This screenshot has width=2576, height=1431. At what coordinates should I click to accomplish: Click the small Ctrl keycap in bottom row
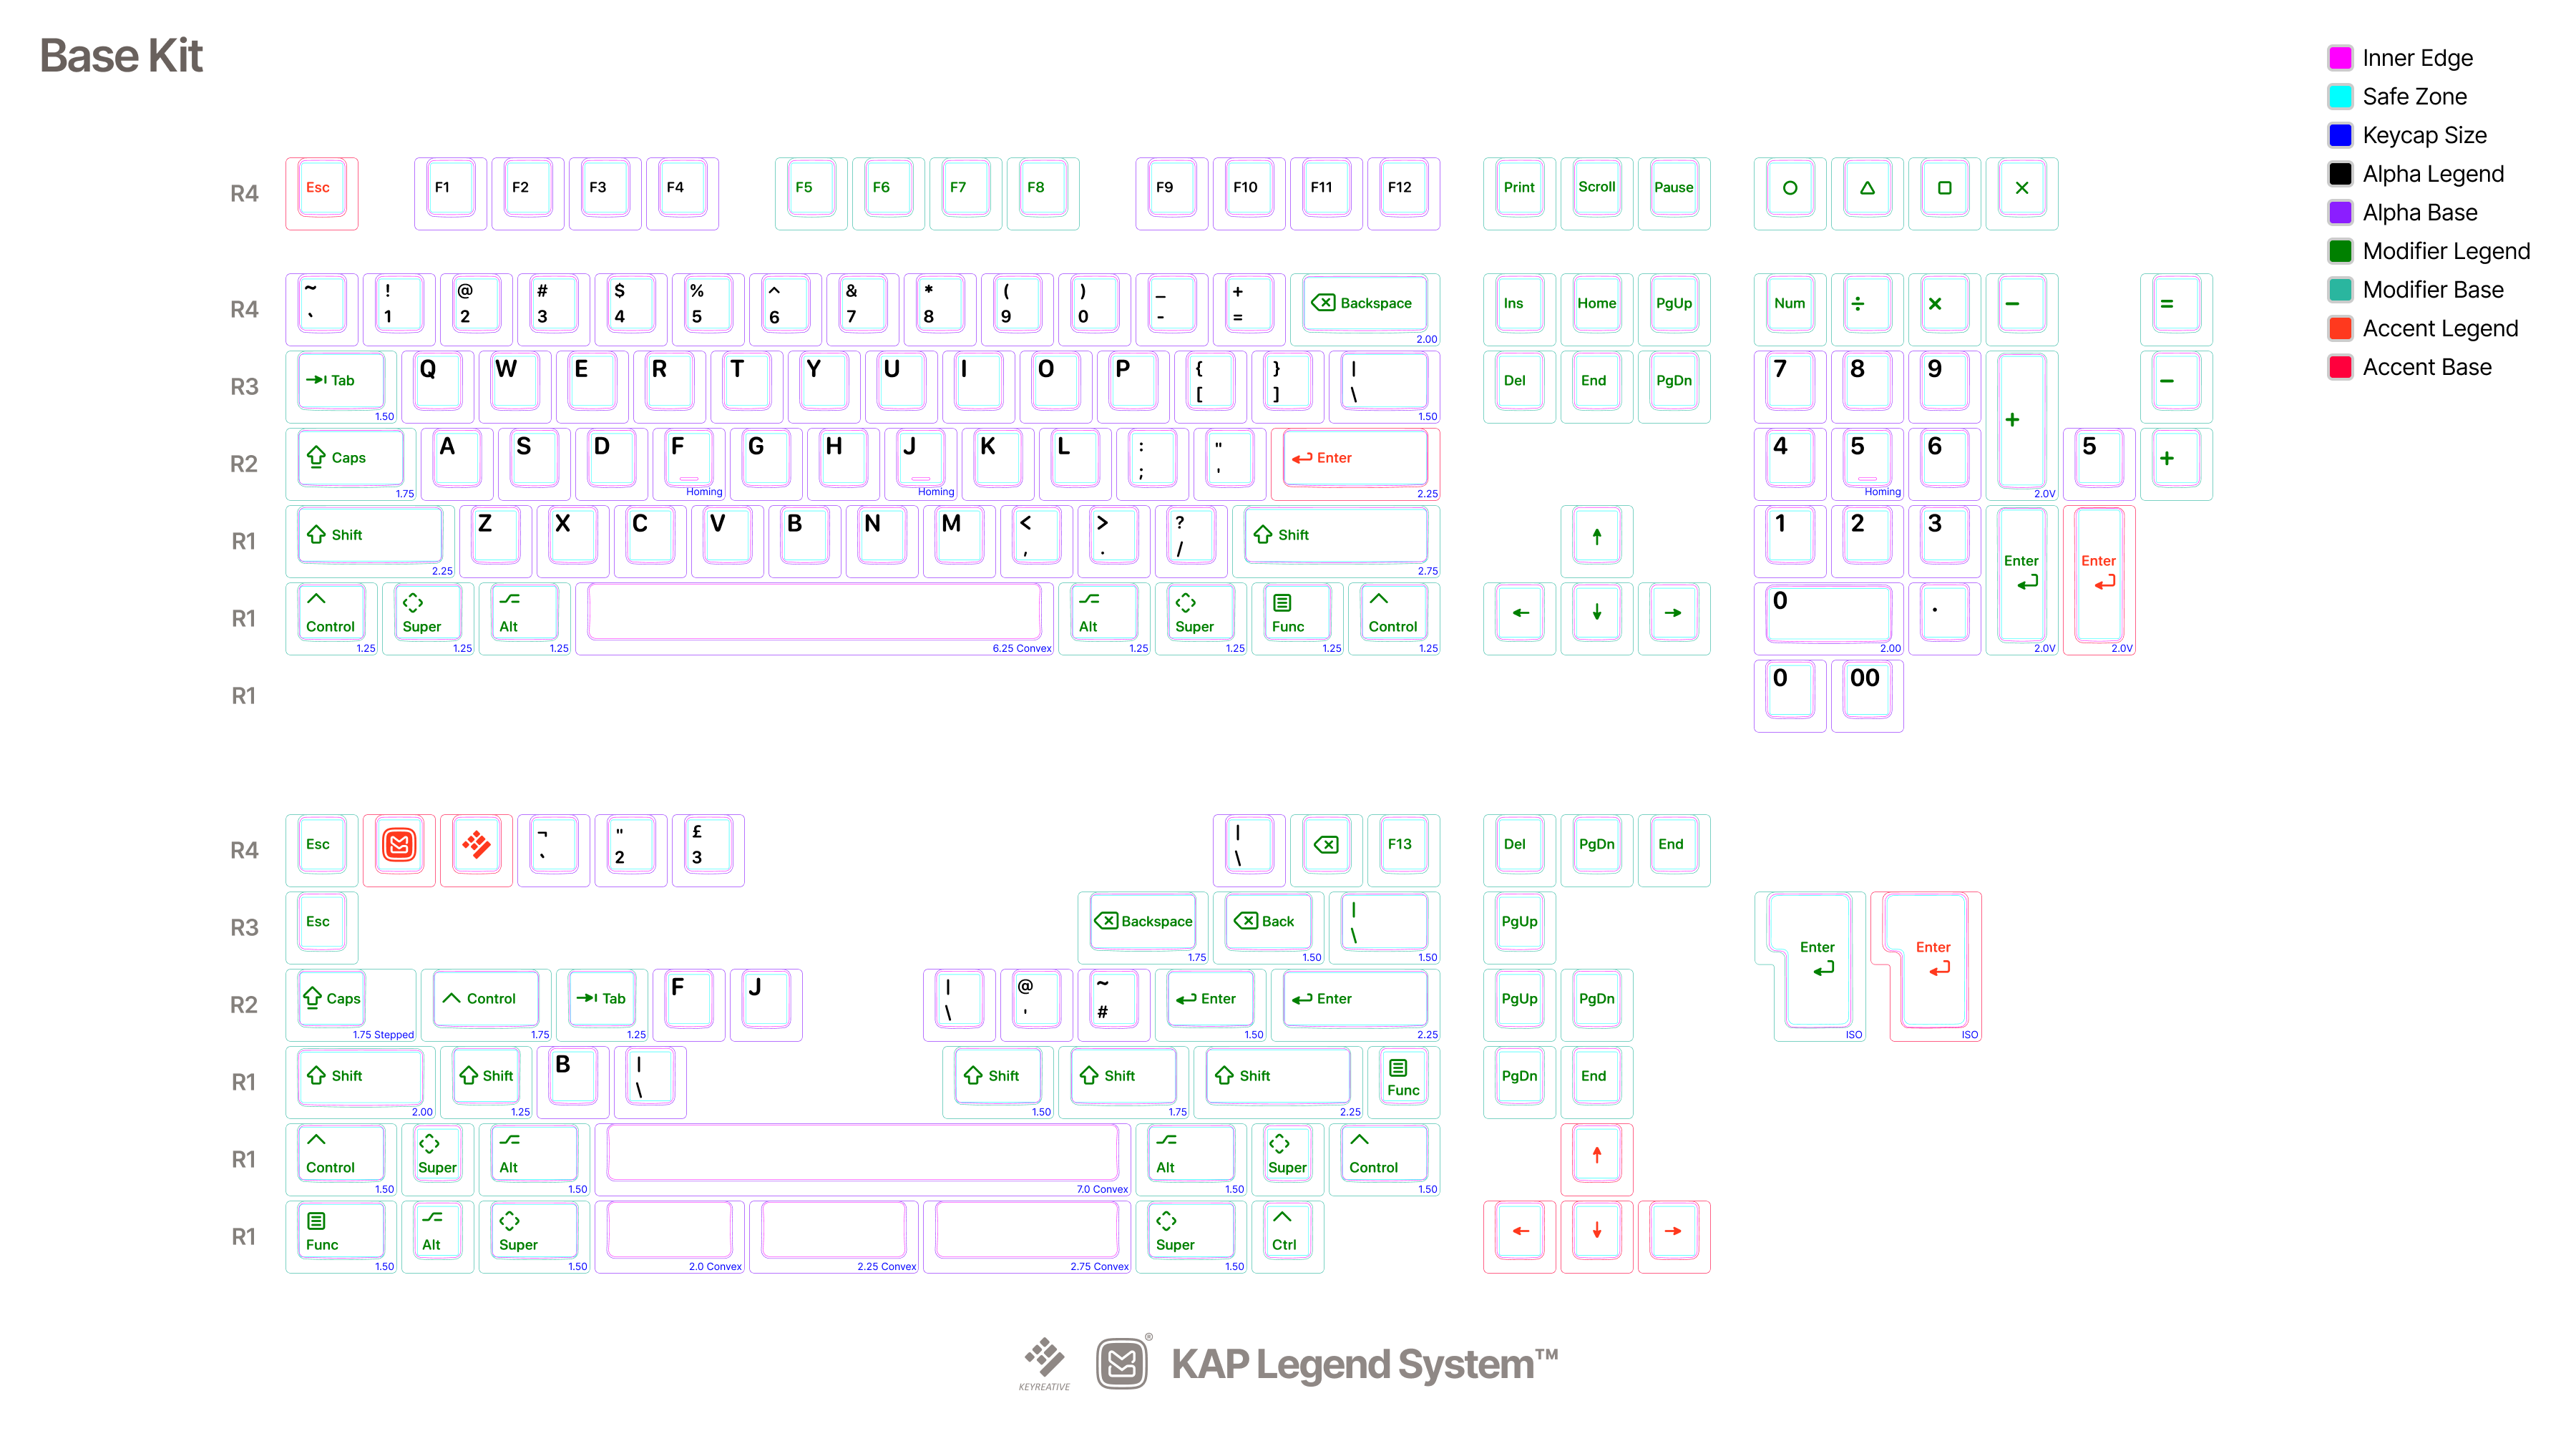point(1287,1237)
